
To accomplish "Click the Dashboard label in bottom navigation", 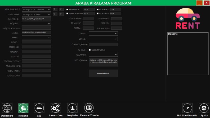I will 7,116.
